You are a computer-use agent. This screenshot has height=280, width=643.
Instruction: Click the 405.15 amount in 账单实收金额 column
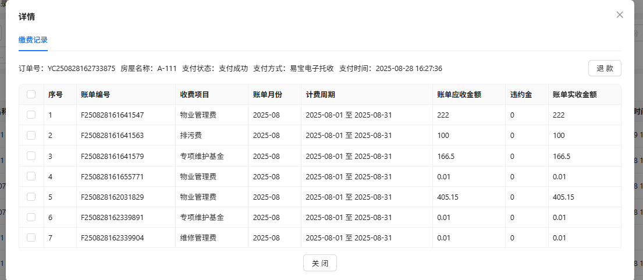[563, 197]
